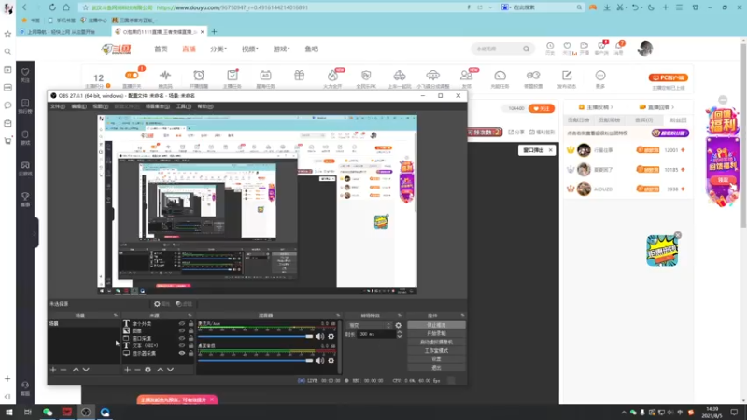Open the 视图(V) menu in OBS
The width and height of the screenshot is (747, 420).
[x=100, y=106]
